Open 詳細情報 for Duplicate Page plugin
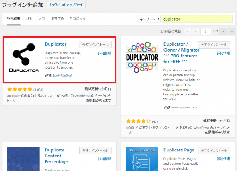 pos(223,159)
